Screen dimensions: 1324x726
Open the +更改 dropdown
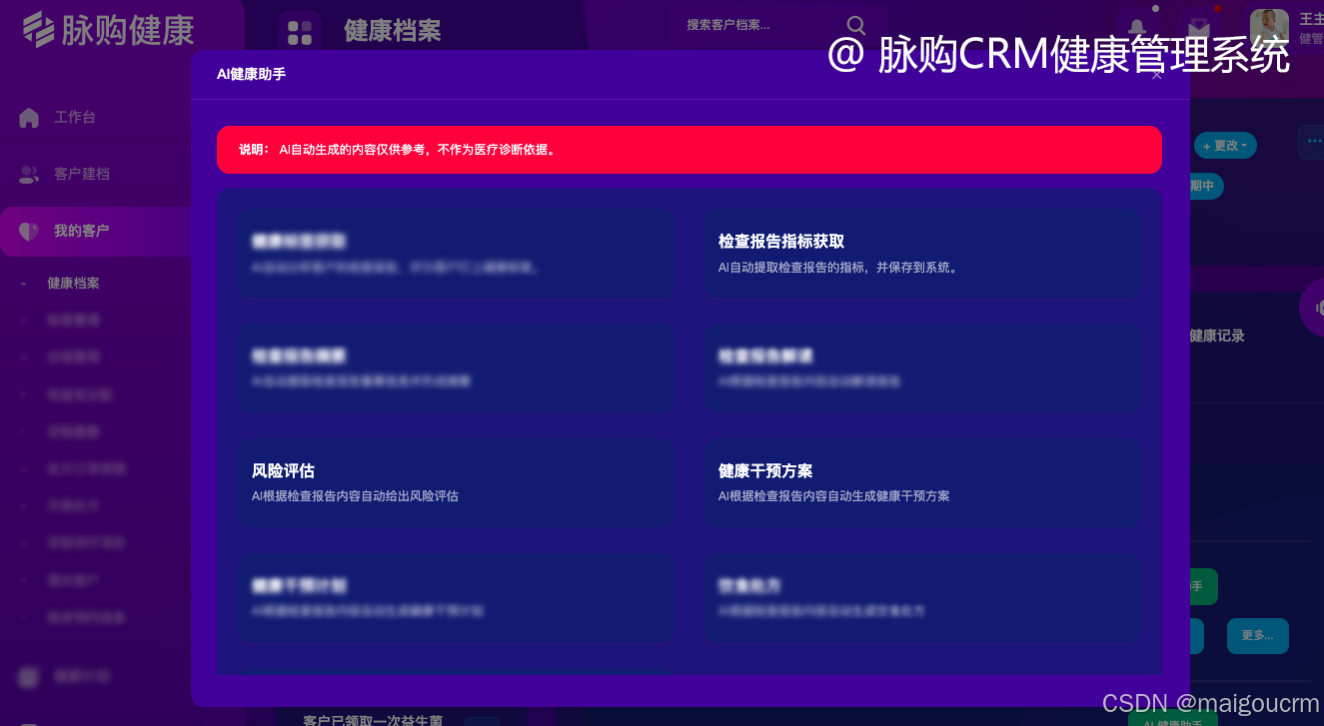click(1225, 146)
